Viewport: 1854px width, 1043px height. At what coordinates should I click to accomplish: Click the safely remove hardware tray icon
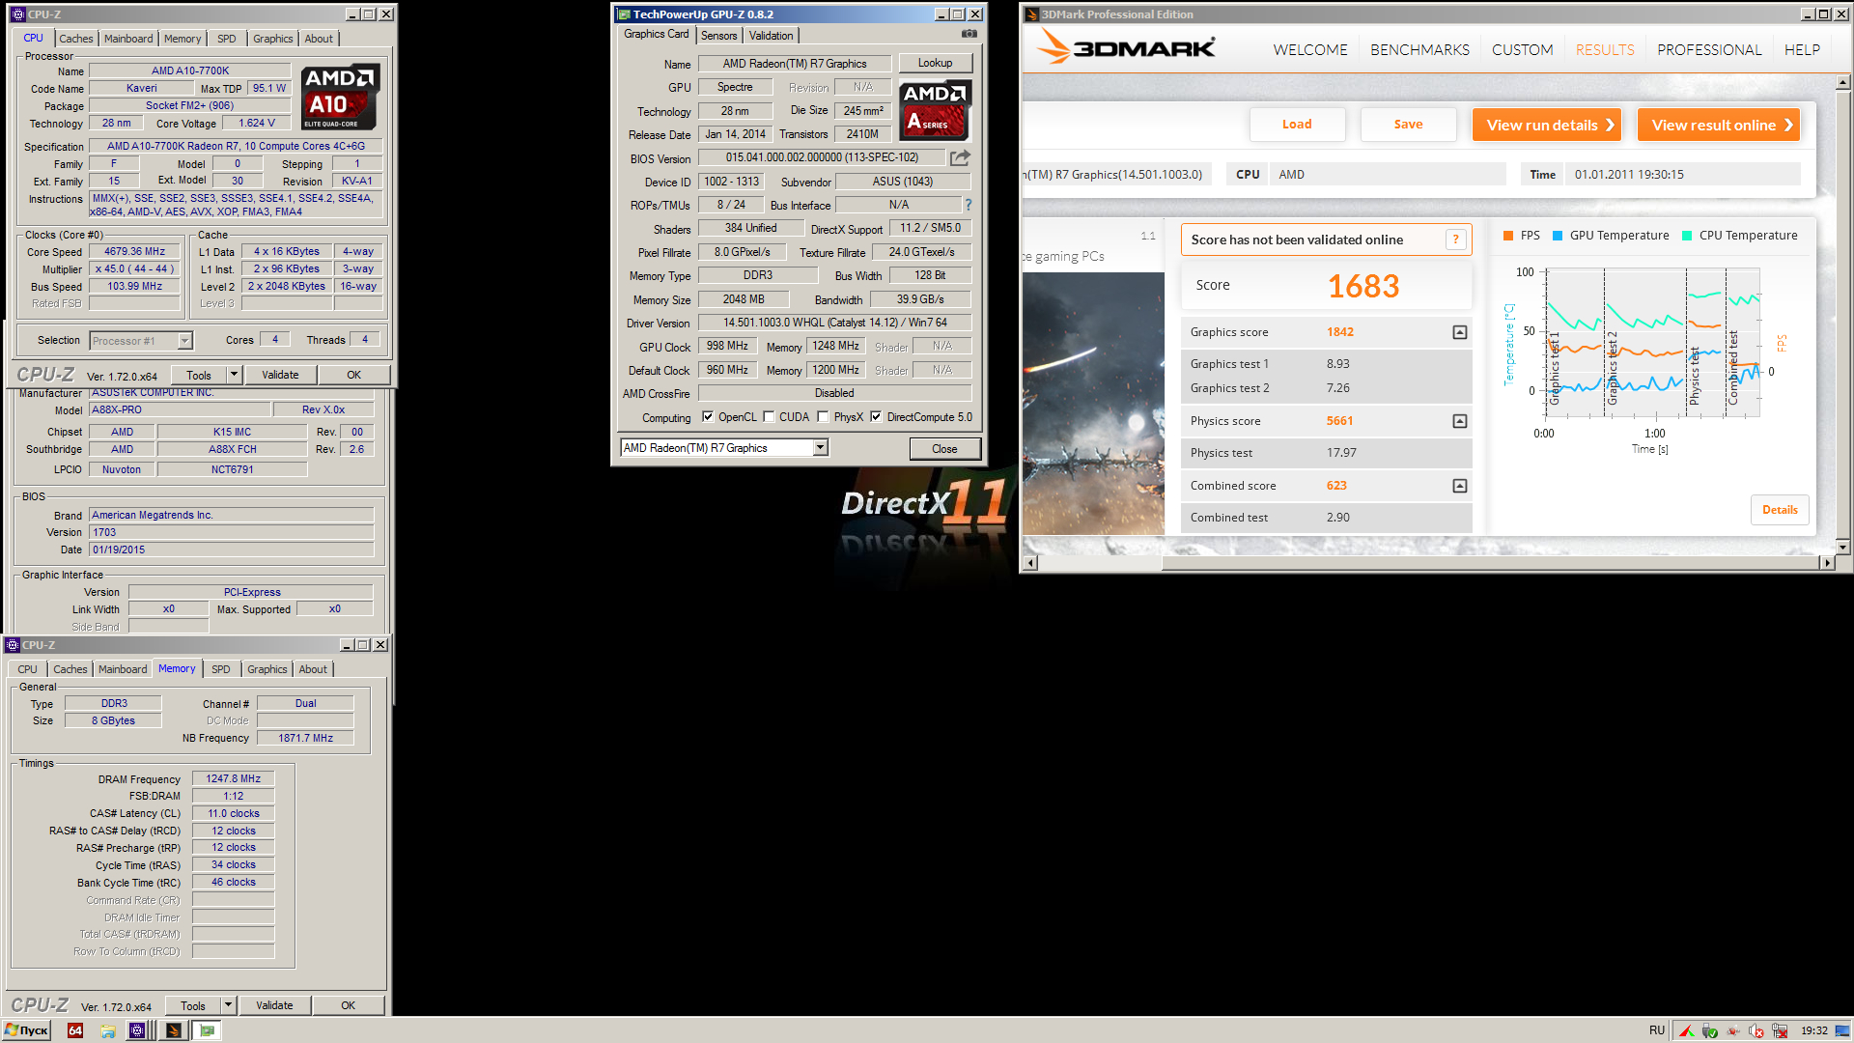[x=1710, y=1030]
